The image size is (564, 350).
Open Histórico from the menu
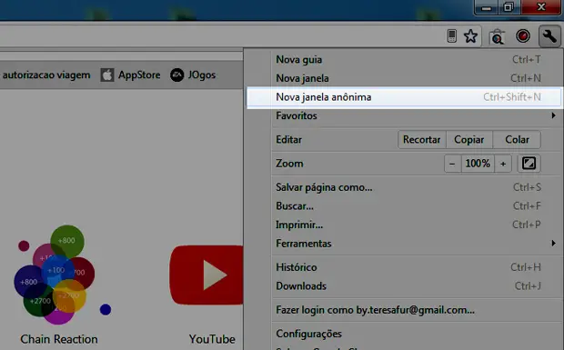pyautogui.click(x=404, y=267)
